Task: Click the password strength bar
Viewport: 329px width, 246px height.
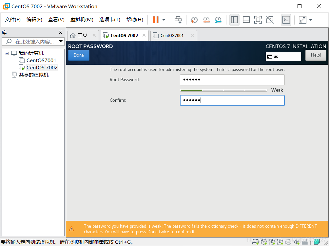Action: coord(223,90)
